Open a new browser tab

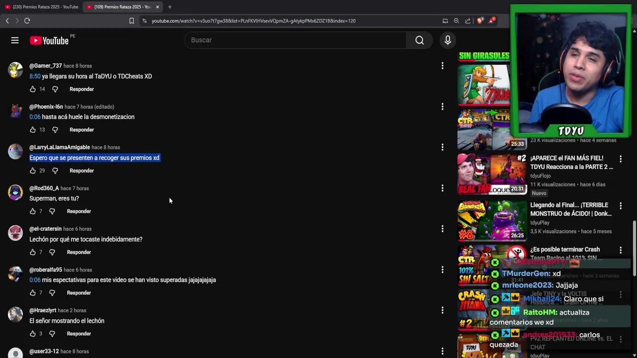click(170, 7)
